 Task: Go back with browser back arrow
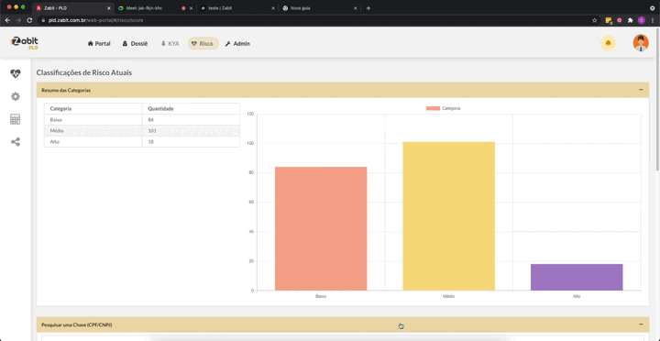pyautogui.click(x=7, y=20)
